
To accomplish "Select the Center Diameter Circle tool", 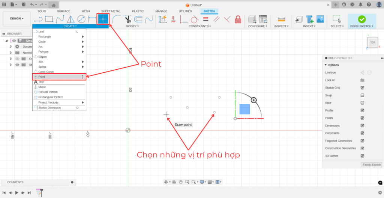I will point(81,19).
